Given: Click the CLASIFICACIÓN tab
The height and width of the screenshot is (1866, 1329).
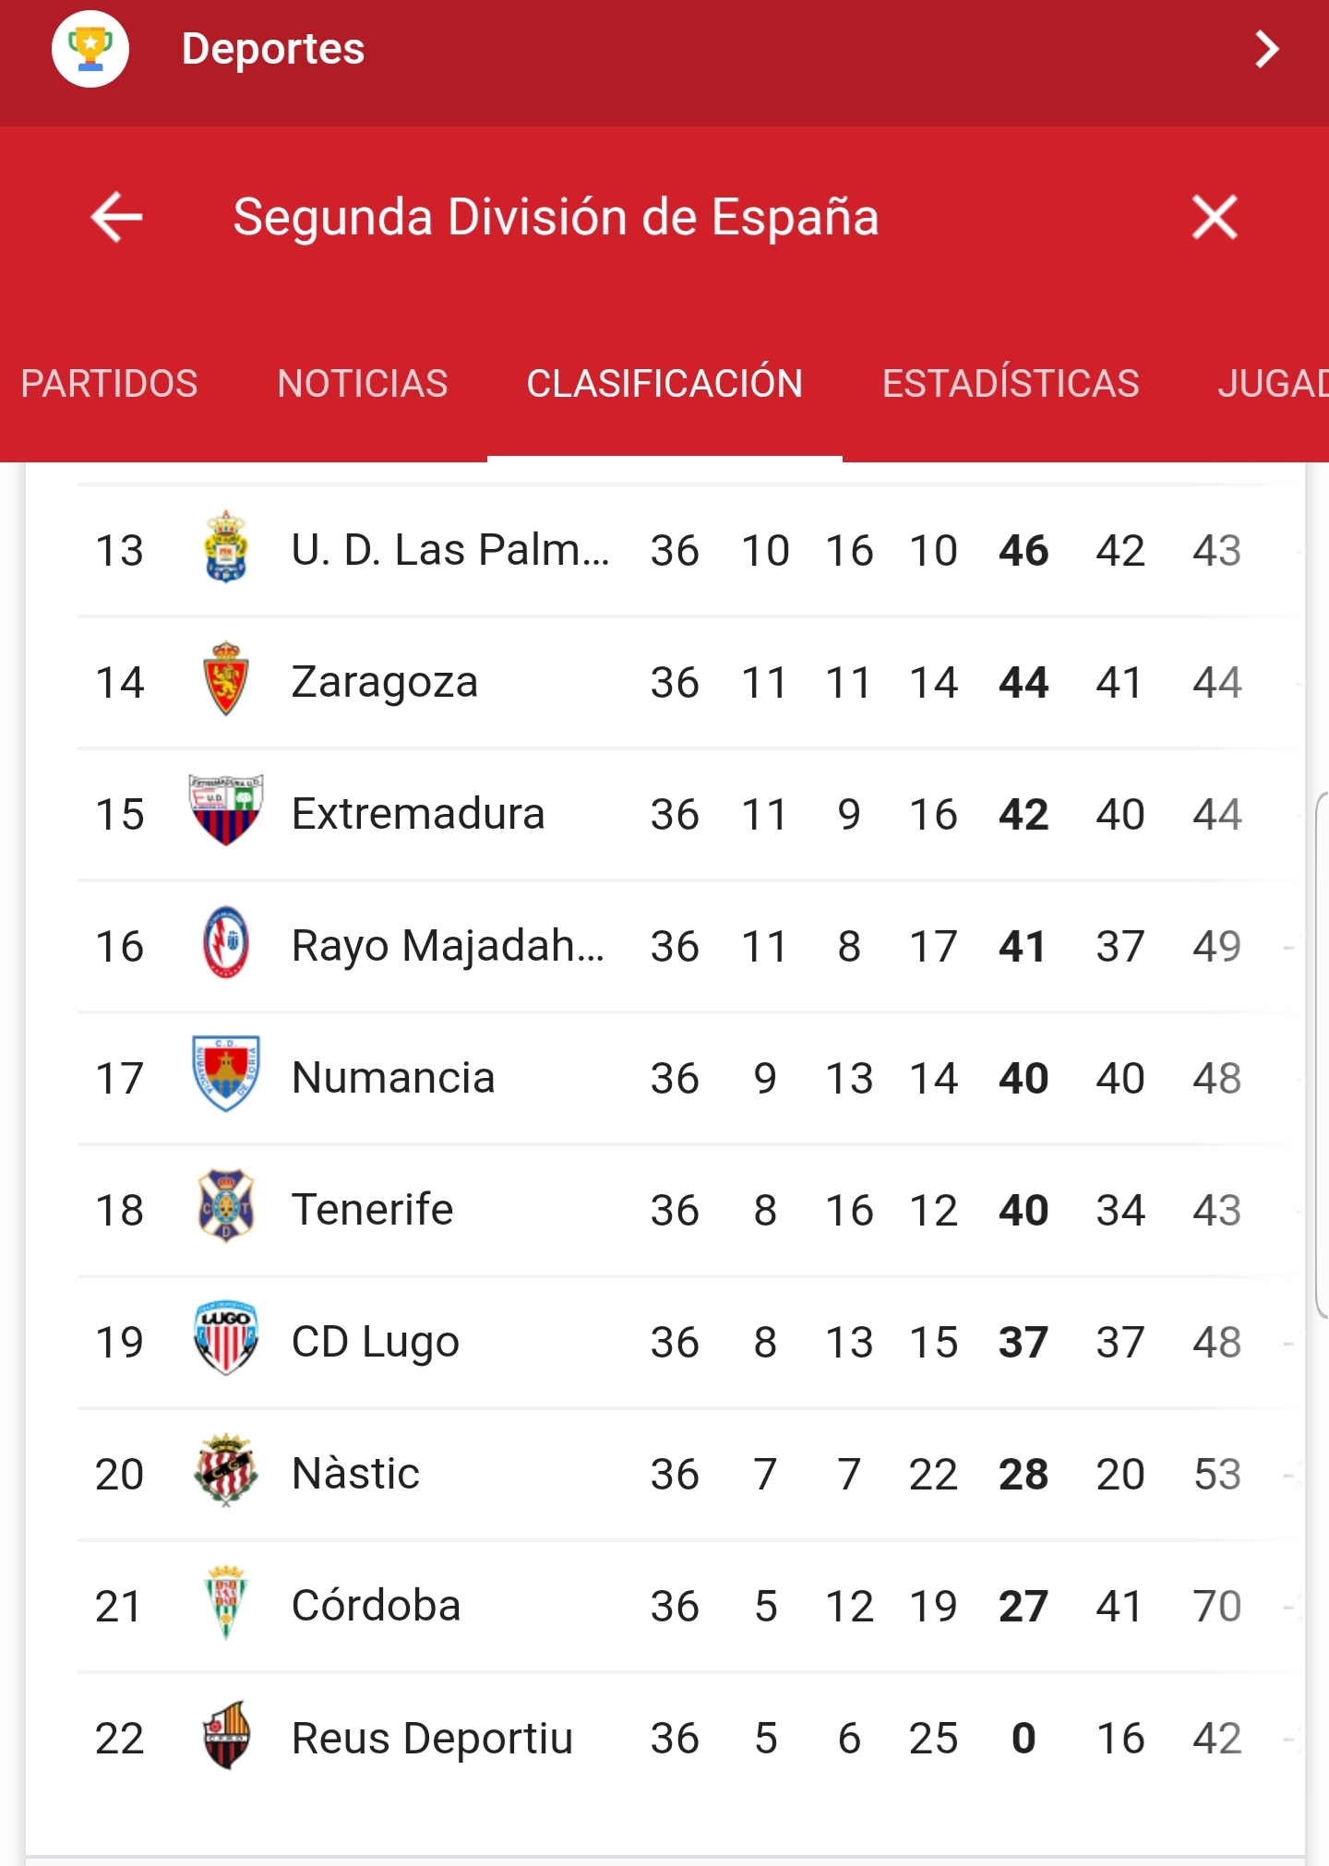Looking at the screenshot, I should click(x=664, y=384).
